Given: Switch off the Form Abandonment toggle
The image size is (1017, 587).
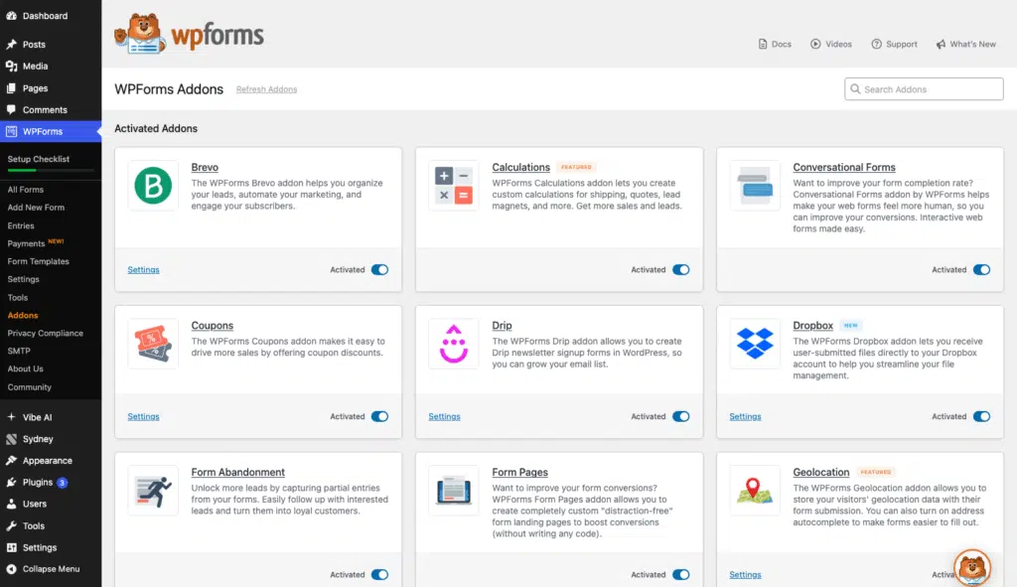Looking at the screenshot, I should [x=379, y=575].
